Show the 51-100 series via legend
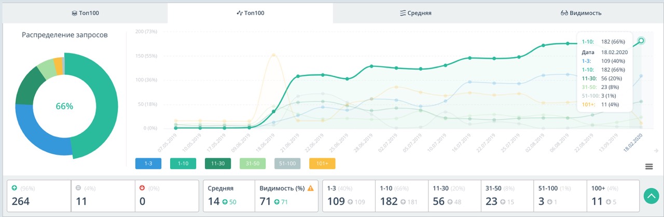Viewport: 664px width, 217px height. 287,164
